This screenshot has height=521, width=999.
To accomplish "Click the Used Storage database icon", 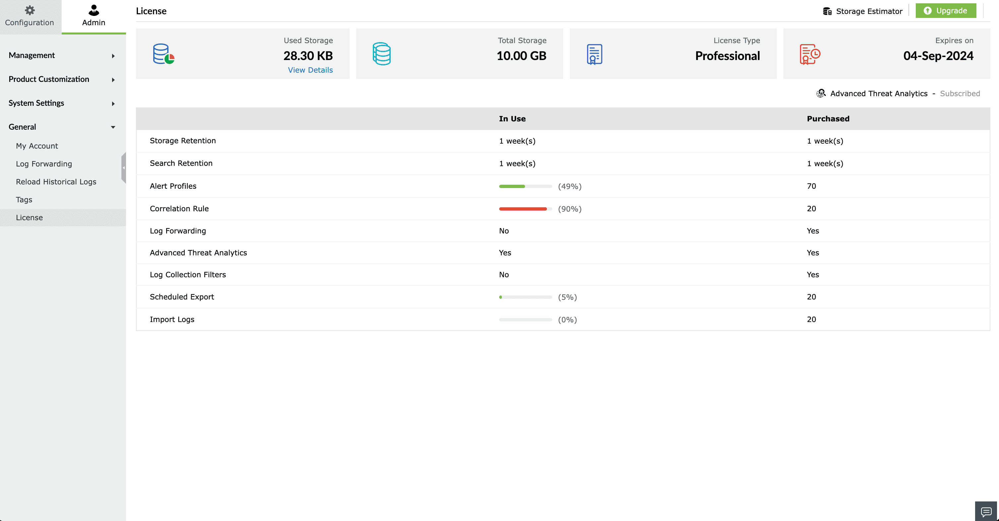I will point(163,54).
